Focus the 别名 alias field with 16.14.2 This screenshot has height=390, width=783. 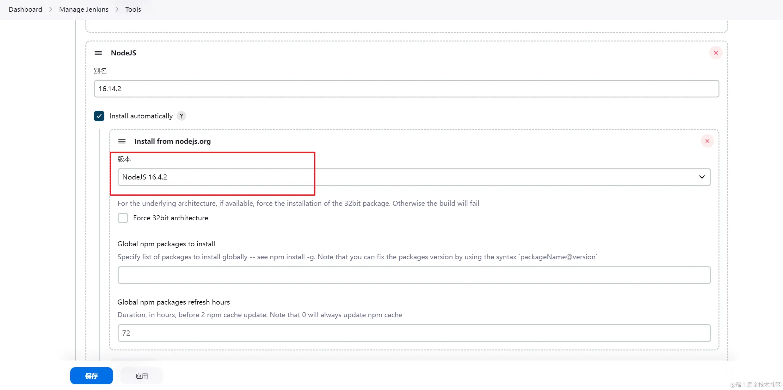[x=406, y=89]
